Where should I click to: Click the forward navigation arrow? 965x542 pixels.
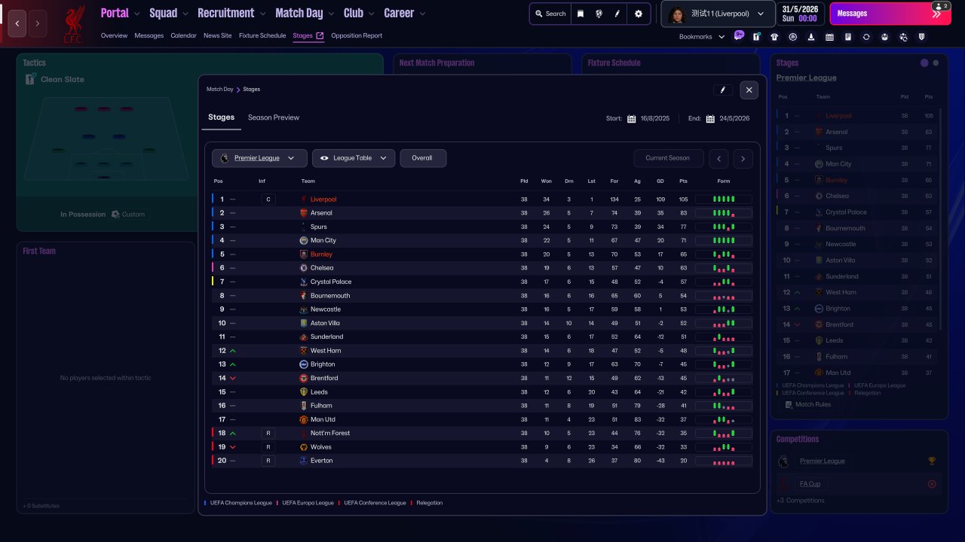[x=38, y=23]
